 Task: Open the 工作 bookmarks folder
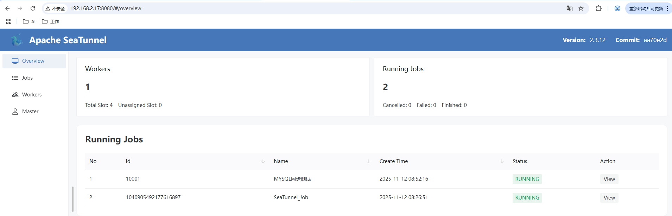(x=50, y=21)
